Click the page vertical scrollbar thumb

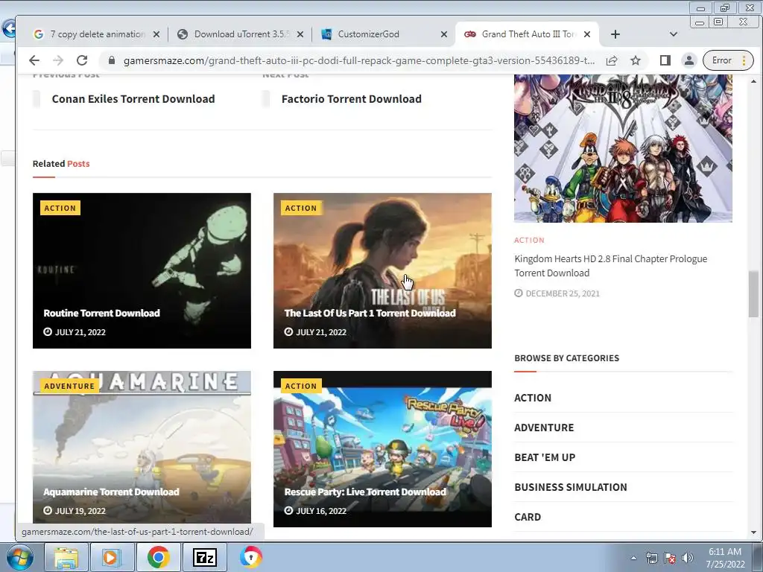tap(753, 293)
